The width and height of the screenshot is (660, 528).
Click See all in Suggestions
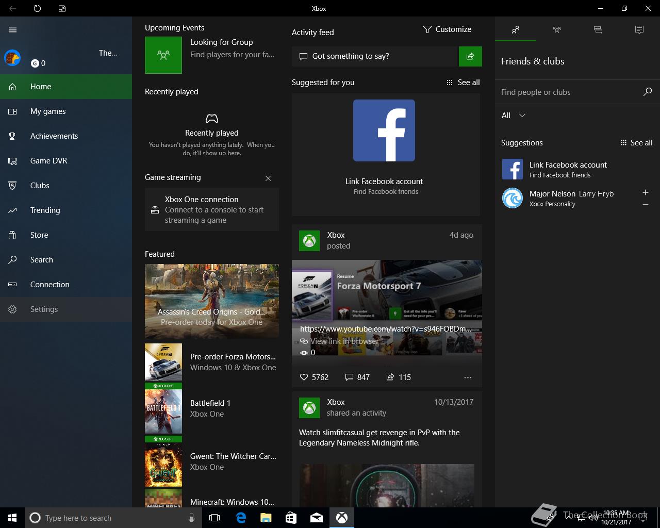636,143
